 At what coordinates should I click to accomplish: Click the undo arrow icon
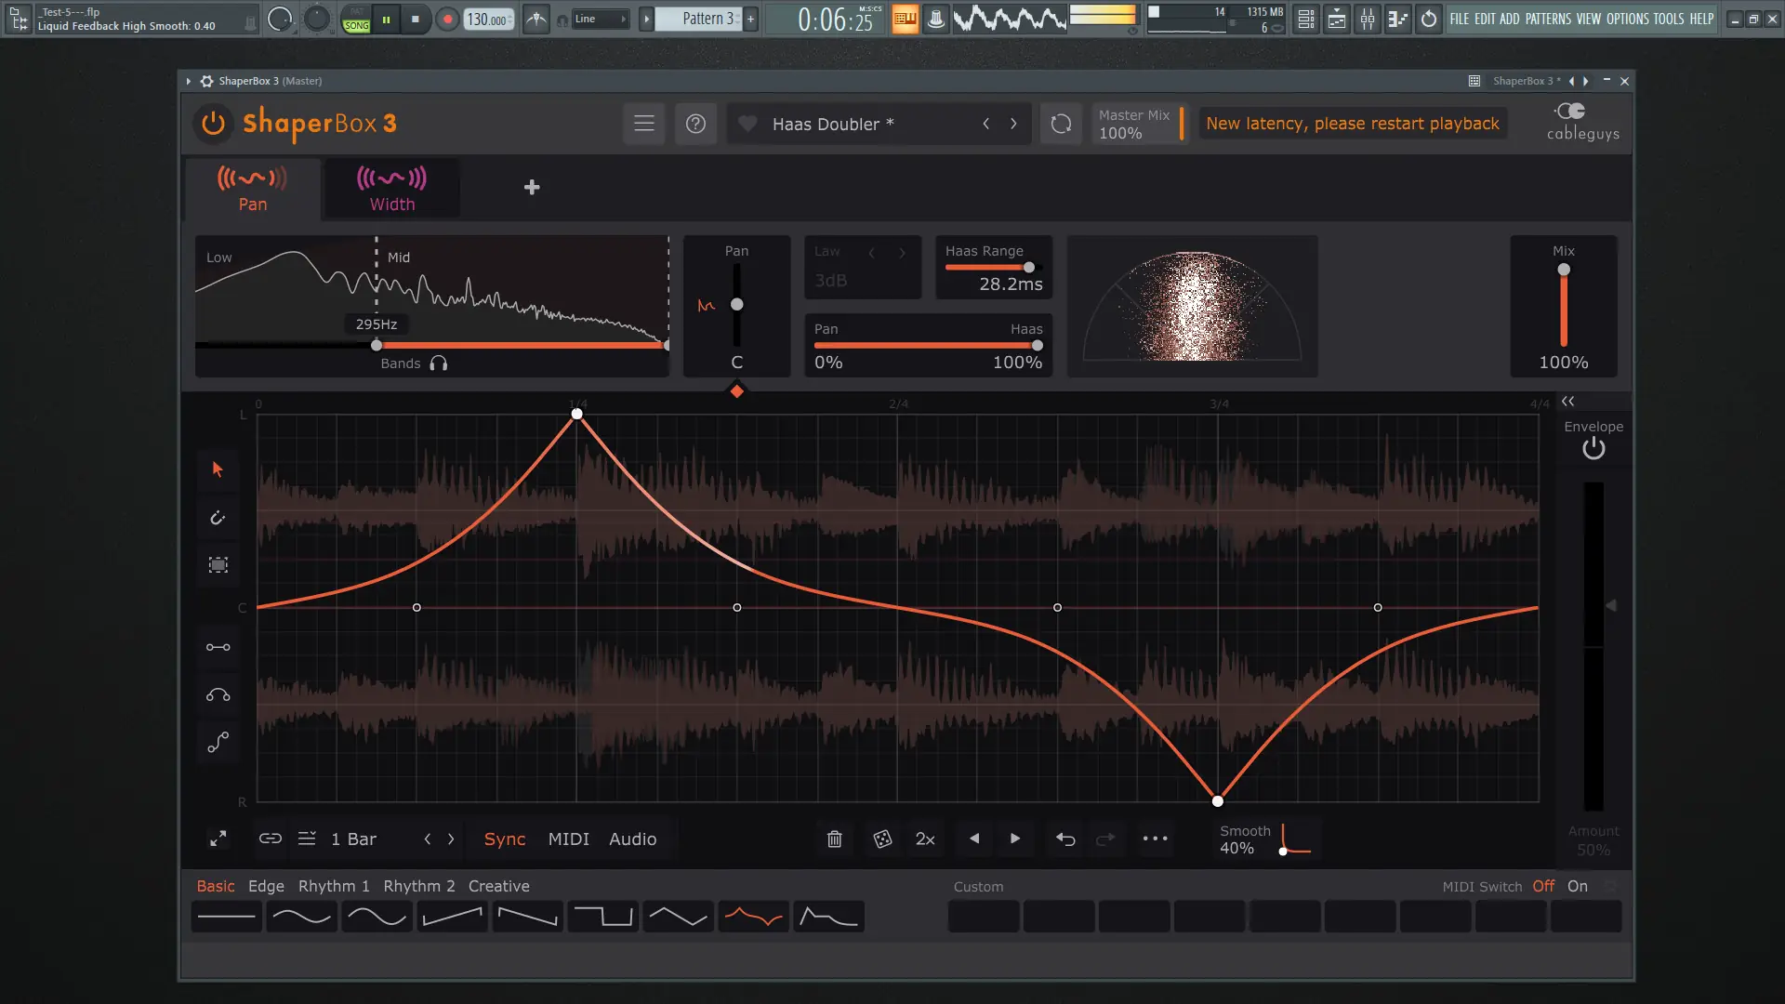[1065, 839]
